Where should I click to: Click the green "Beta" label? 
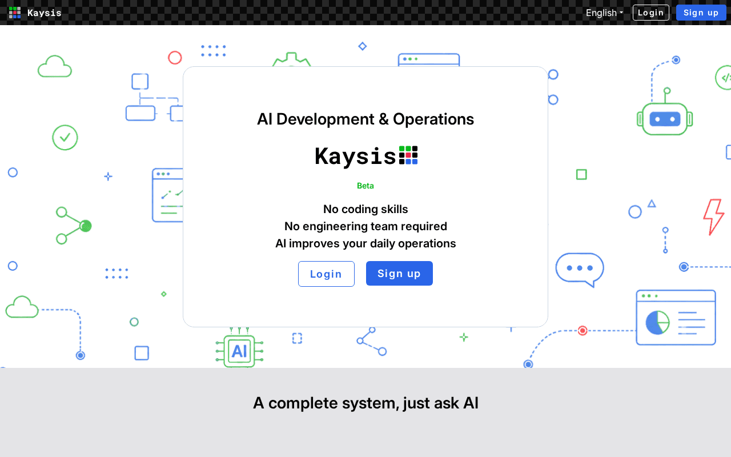(365, 186)
